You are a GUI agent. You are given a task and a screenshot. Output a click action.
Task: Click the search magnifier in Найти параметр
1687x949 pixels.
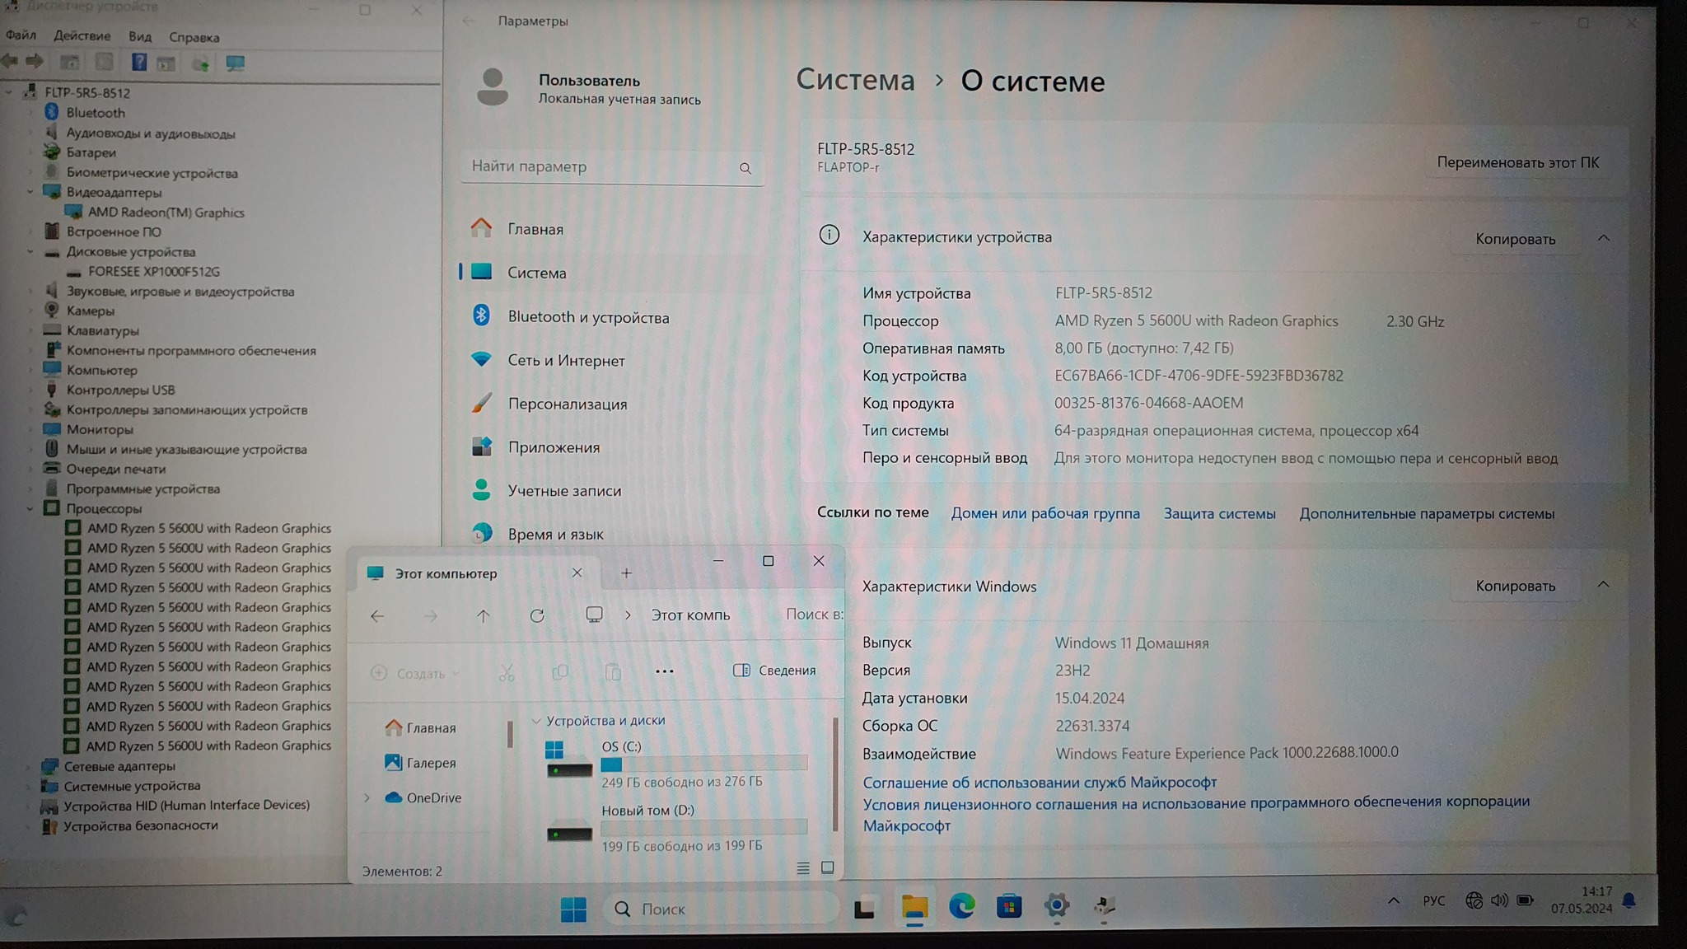pos(745,168)
